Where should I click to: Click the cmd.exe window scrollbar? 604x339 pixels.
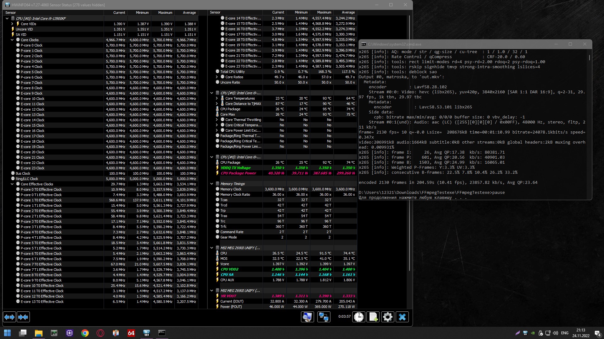[589, 58]
